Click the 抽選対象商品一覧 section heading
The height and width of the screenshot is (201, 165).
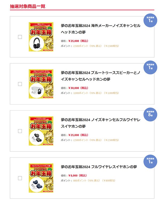[28, 6]
